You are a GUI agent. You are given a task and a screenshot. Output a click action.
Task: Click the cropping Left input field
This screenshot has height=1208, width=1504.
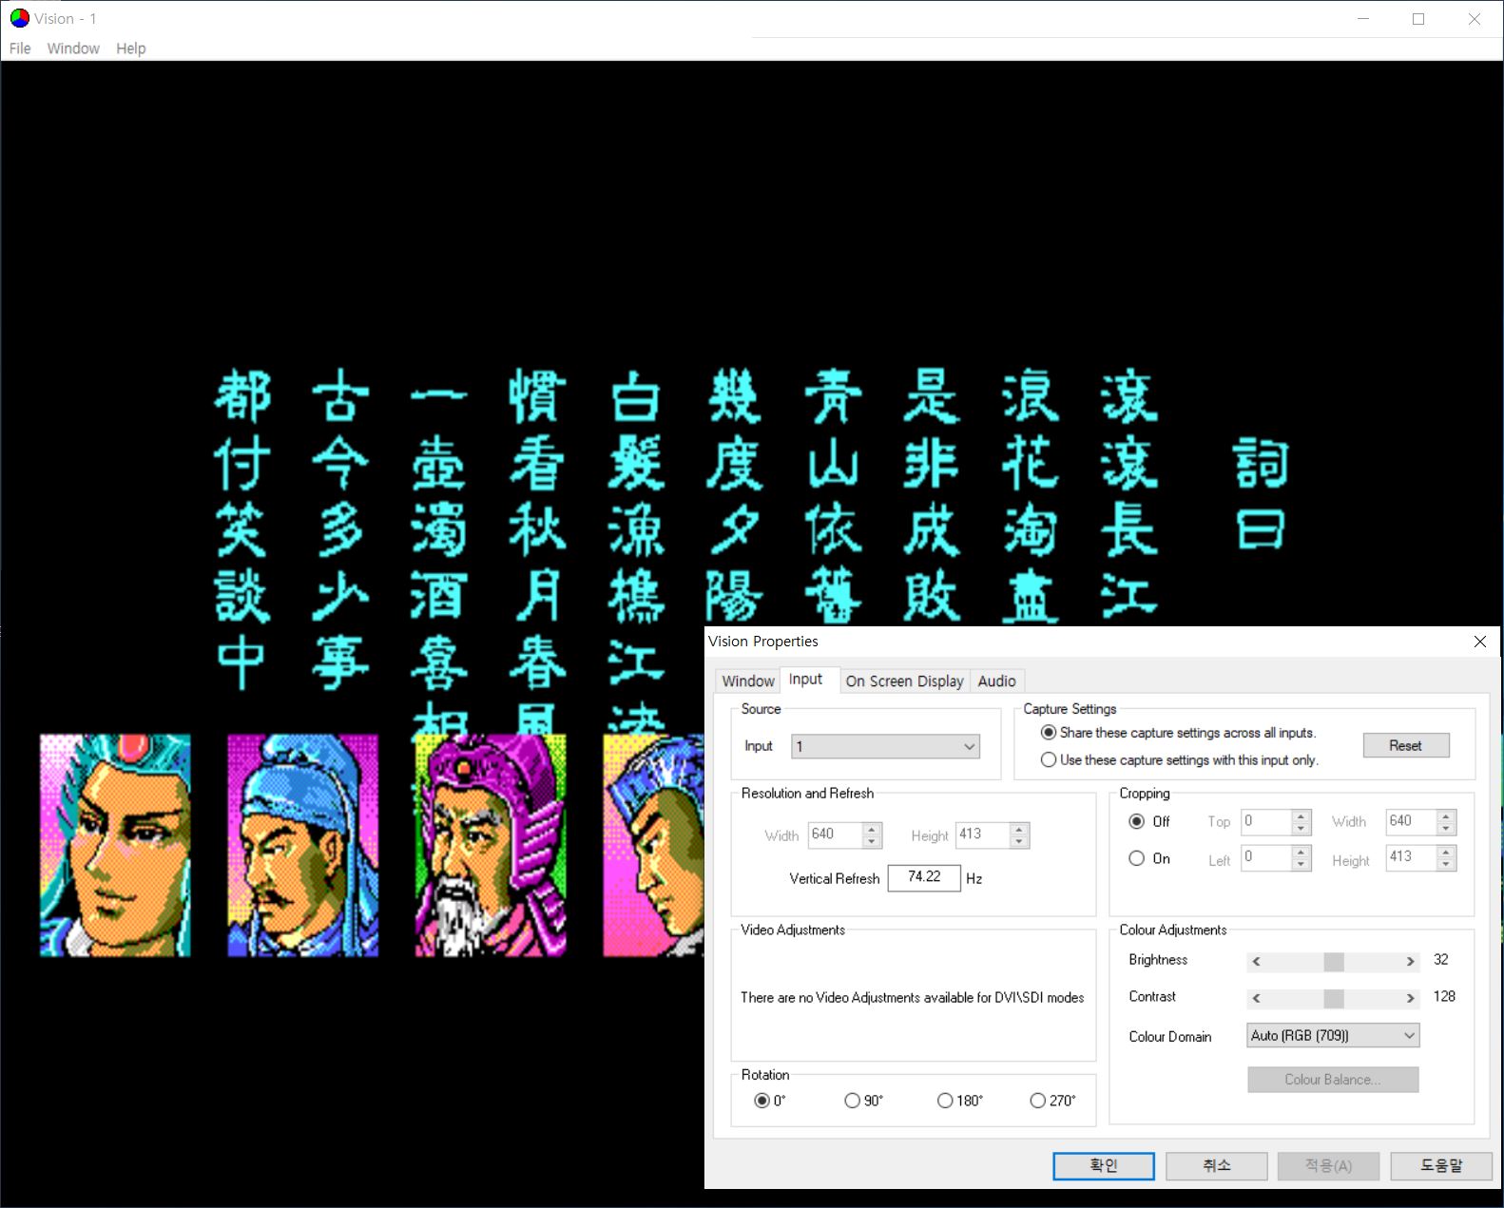coord(1267,858)
